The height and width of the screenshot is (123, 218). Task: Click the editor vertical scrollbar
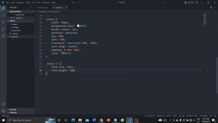coord(217,75)
